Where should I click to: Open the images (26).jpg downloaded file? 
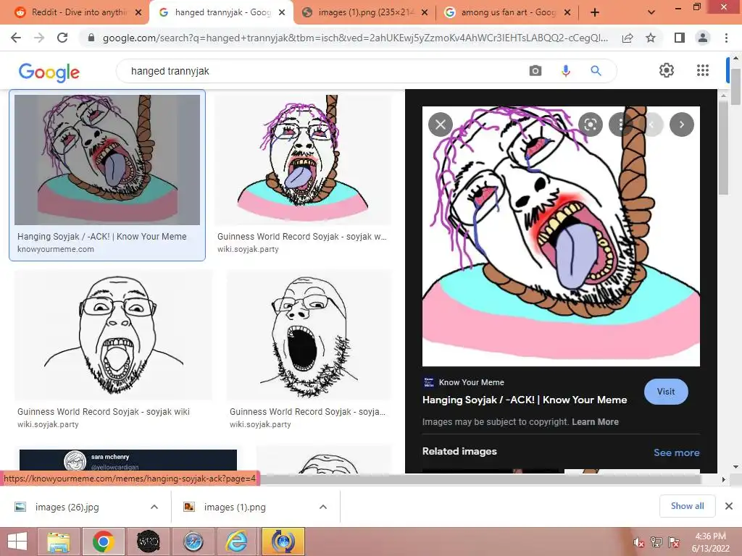pos(67,507)
